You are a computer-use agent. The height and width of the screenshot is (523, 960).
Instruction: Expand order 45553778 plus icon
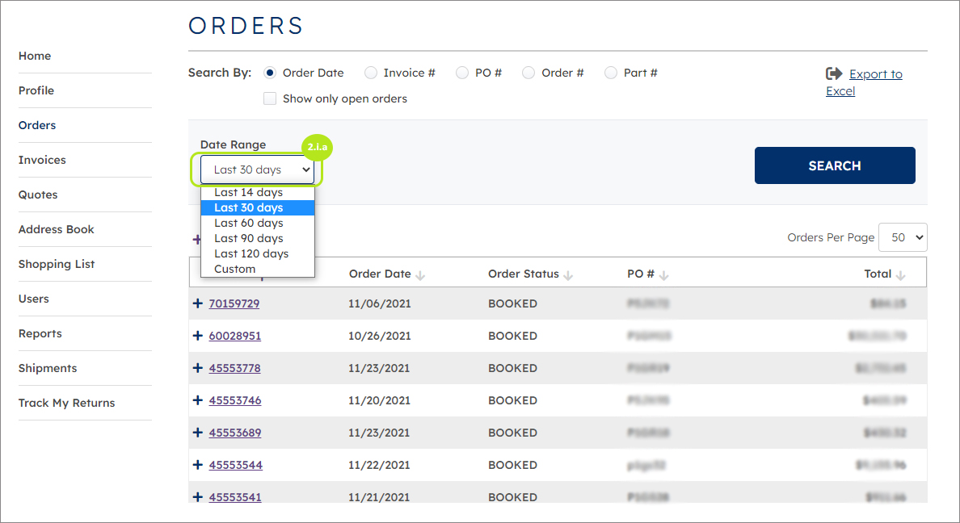click(198, 368)
